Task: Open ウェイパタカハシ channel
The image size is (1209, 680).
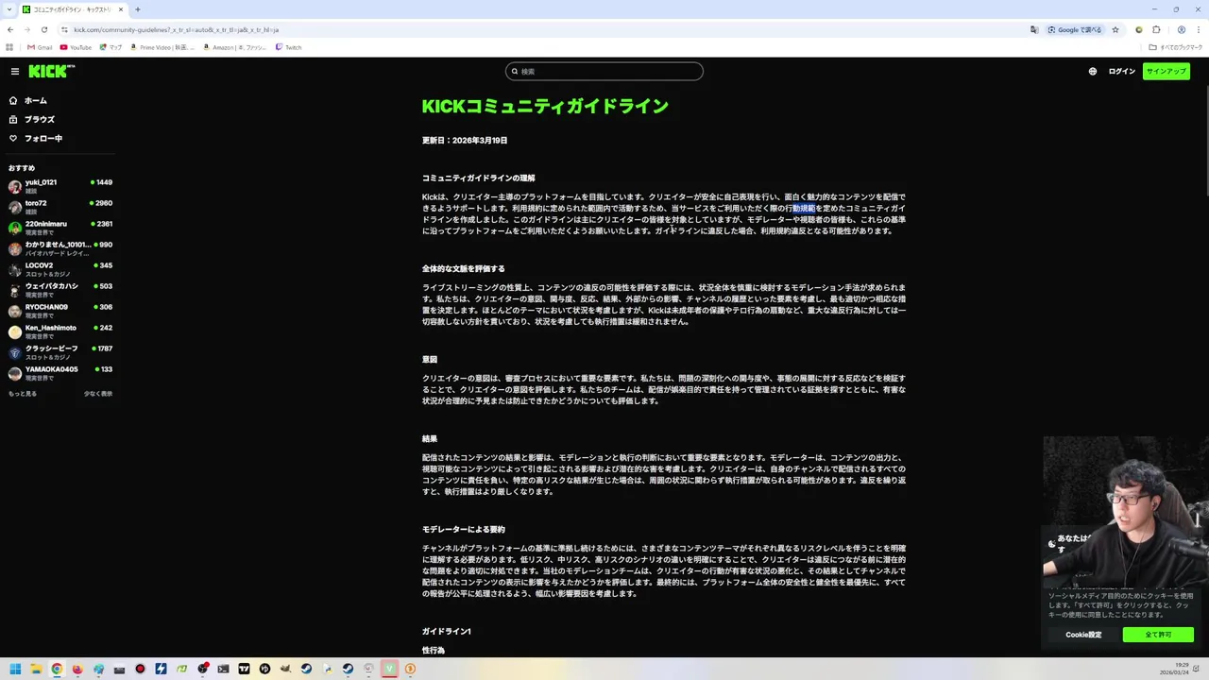Action: 60,290
